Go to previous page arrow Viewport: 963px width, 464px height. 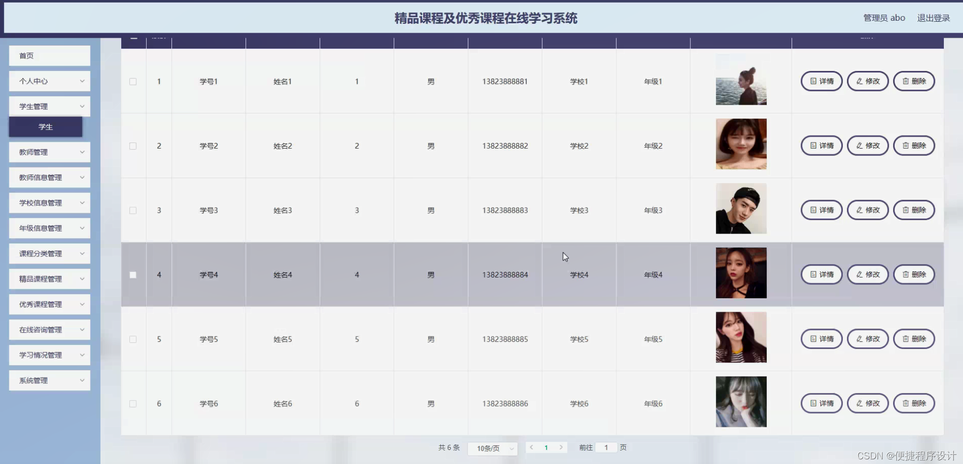click(x=531, y=447)
